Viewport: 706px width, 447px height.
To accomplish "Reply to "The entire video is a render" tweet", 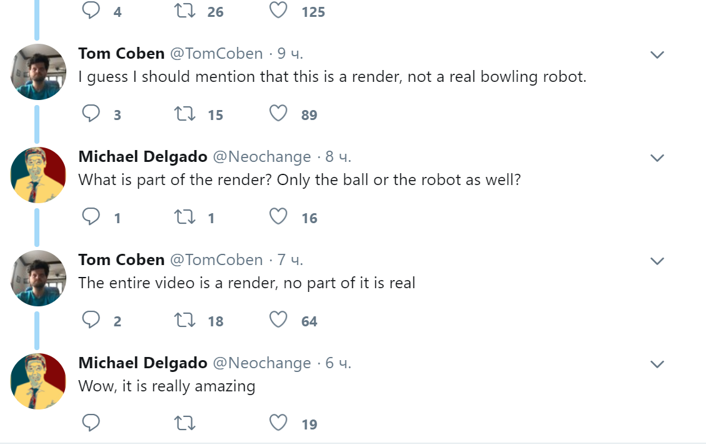I will tap(91, 320).
